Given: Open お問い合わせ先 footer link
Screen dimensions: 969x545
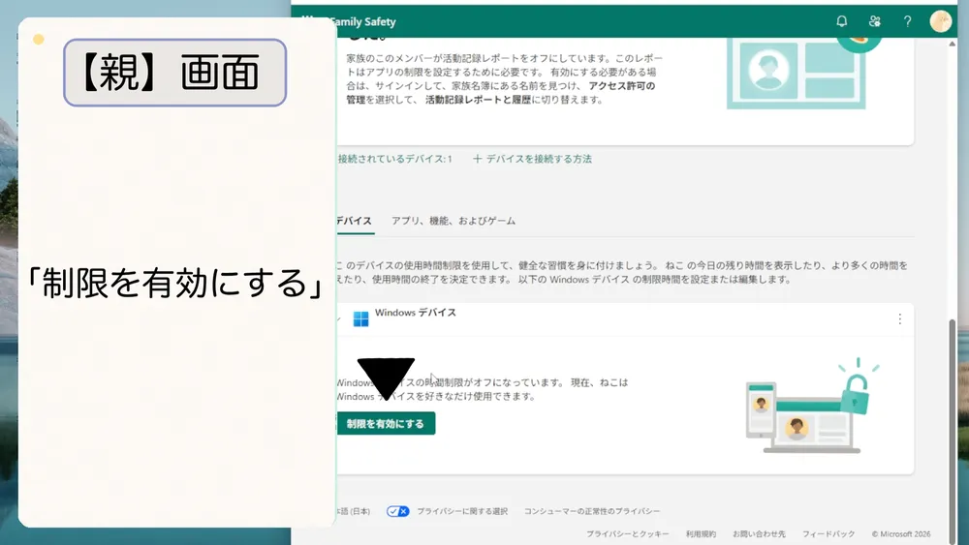Looking at the screenshot, I should point(759,534).
